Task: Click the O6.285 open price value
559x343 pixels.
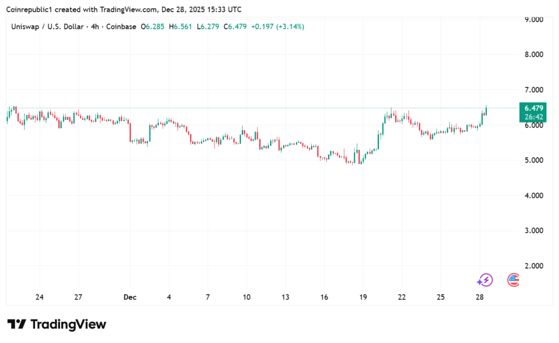Action: click(x=153, y=26)
